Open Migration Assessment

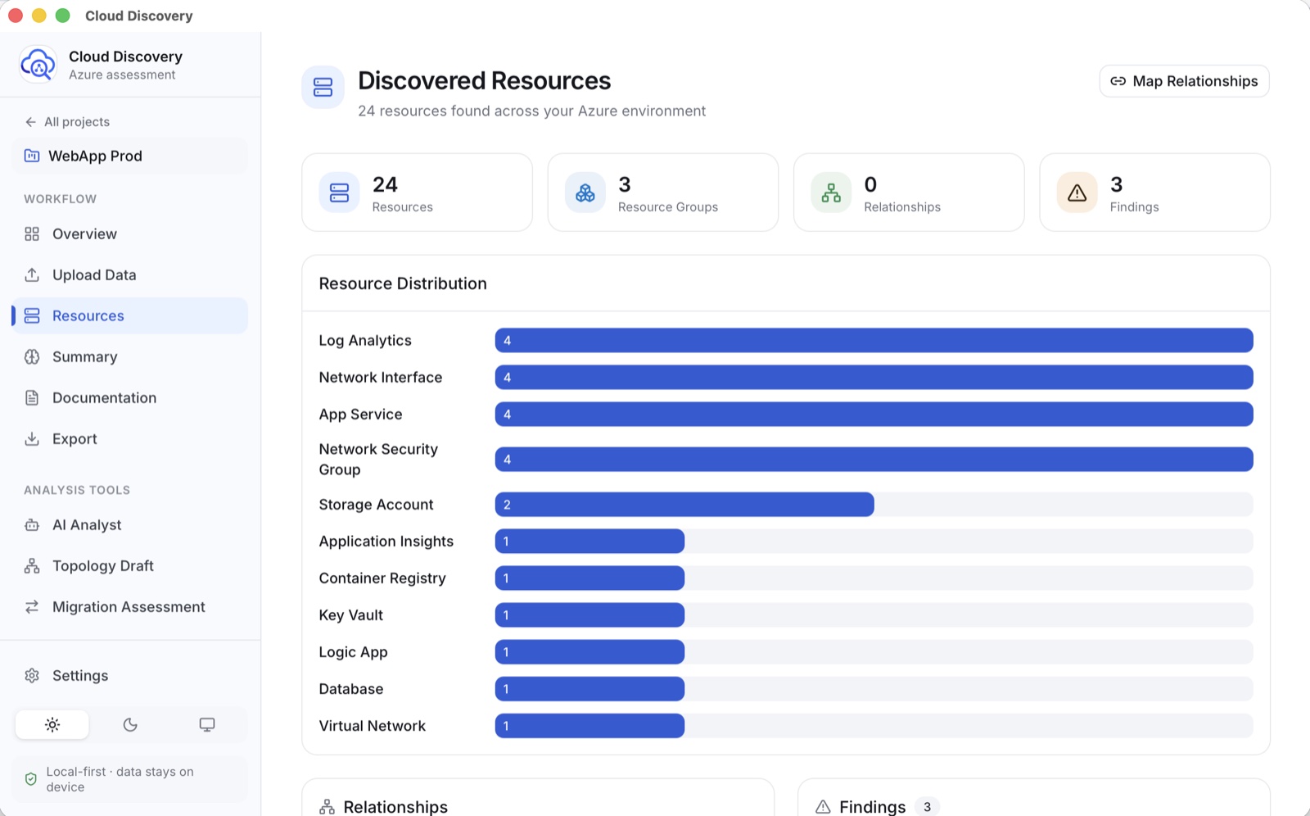(130, 607)
